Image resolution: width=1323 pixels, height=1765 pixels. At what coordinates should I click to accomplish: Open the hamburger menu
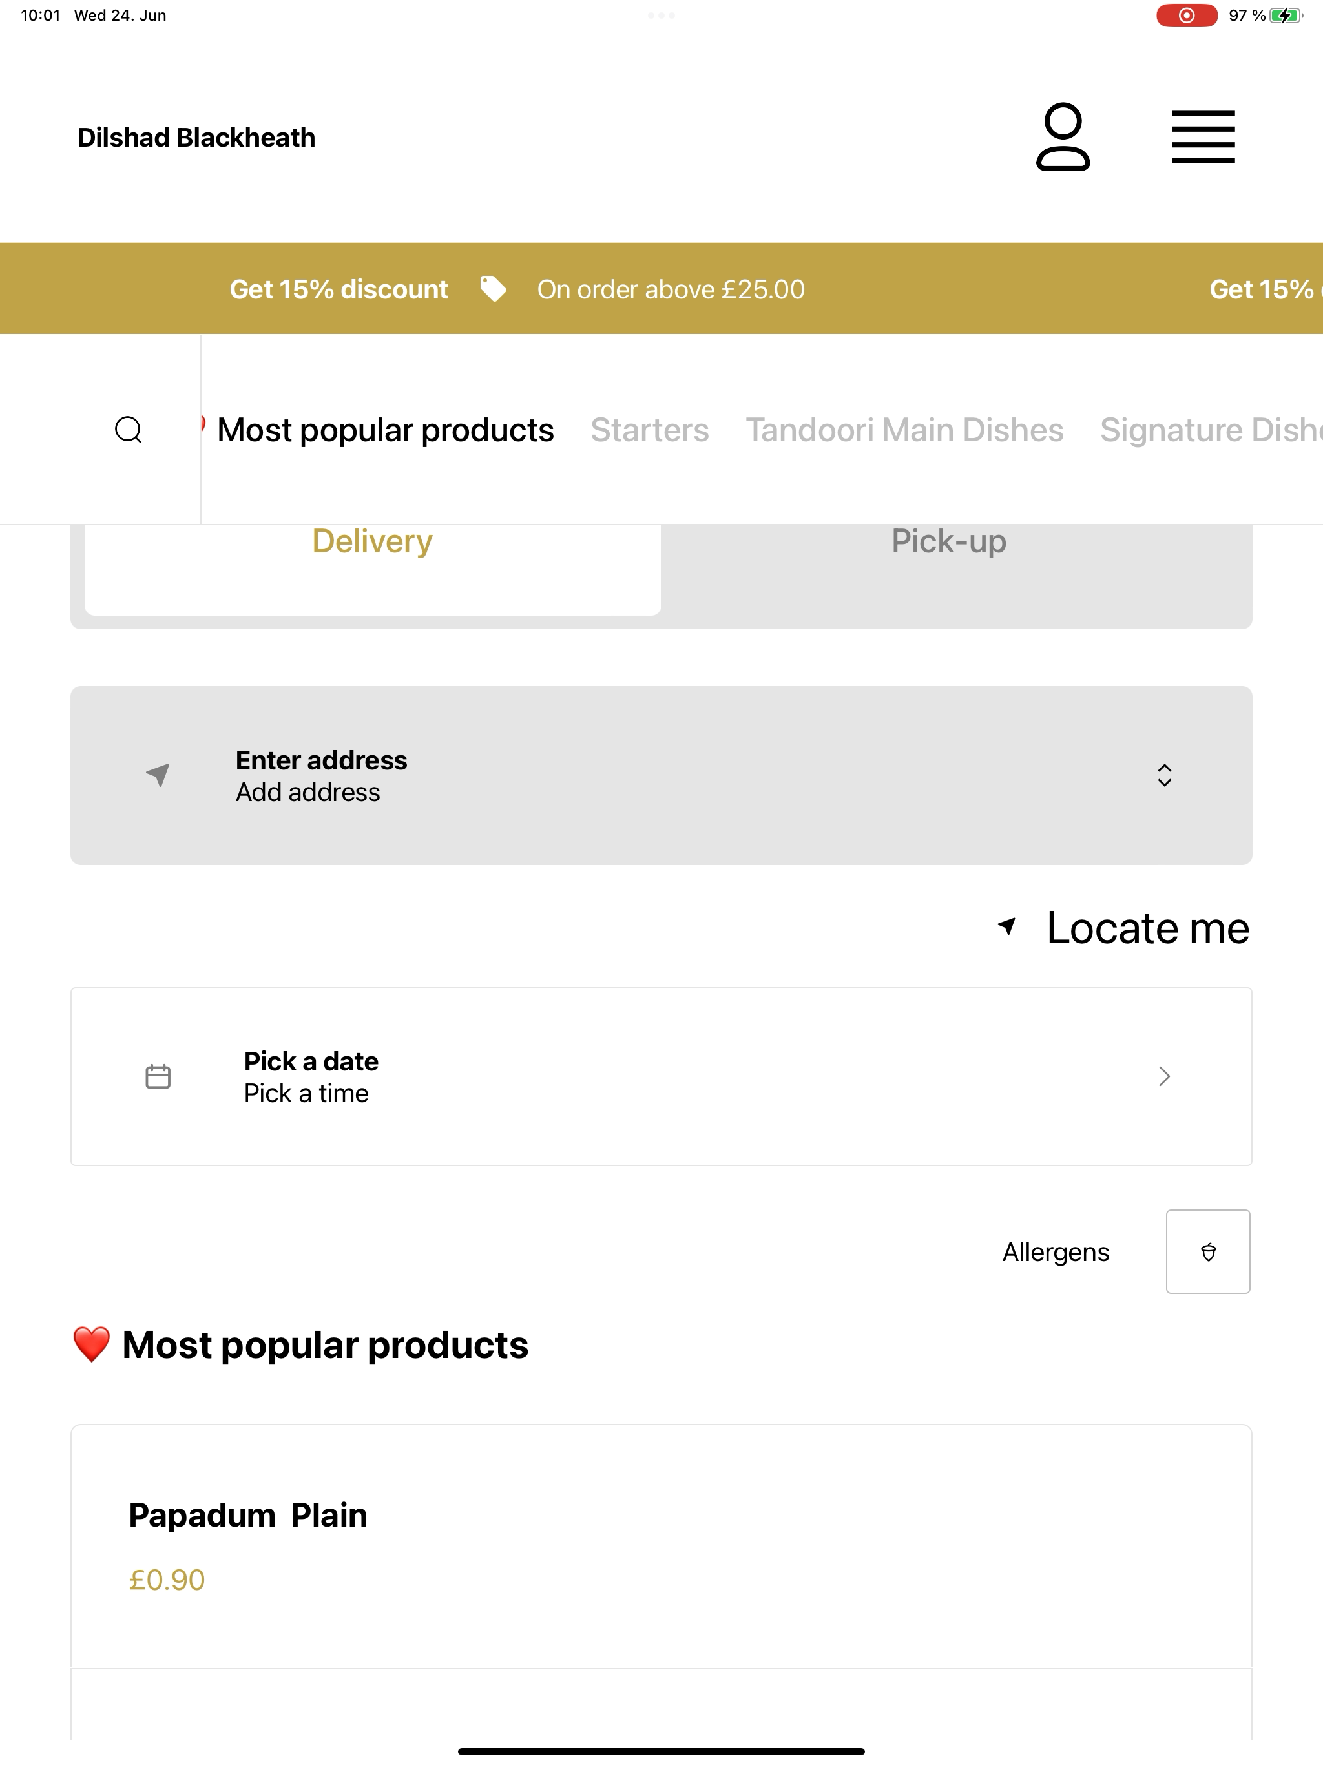[x=1202, y=137]
